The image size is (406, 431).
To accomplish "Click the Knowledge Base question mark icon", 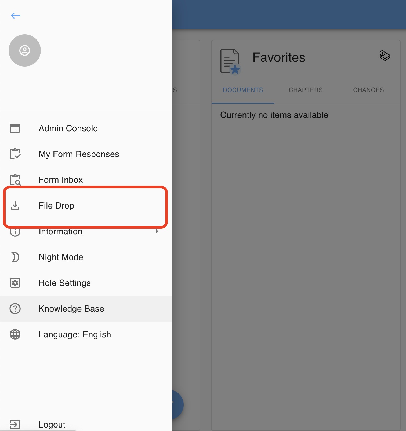I will tap(15, 309).
